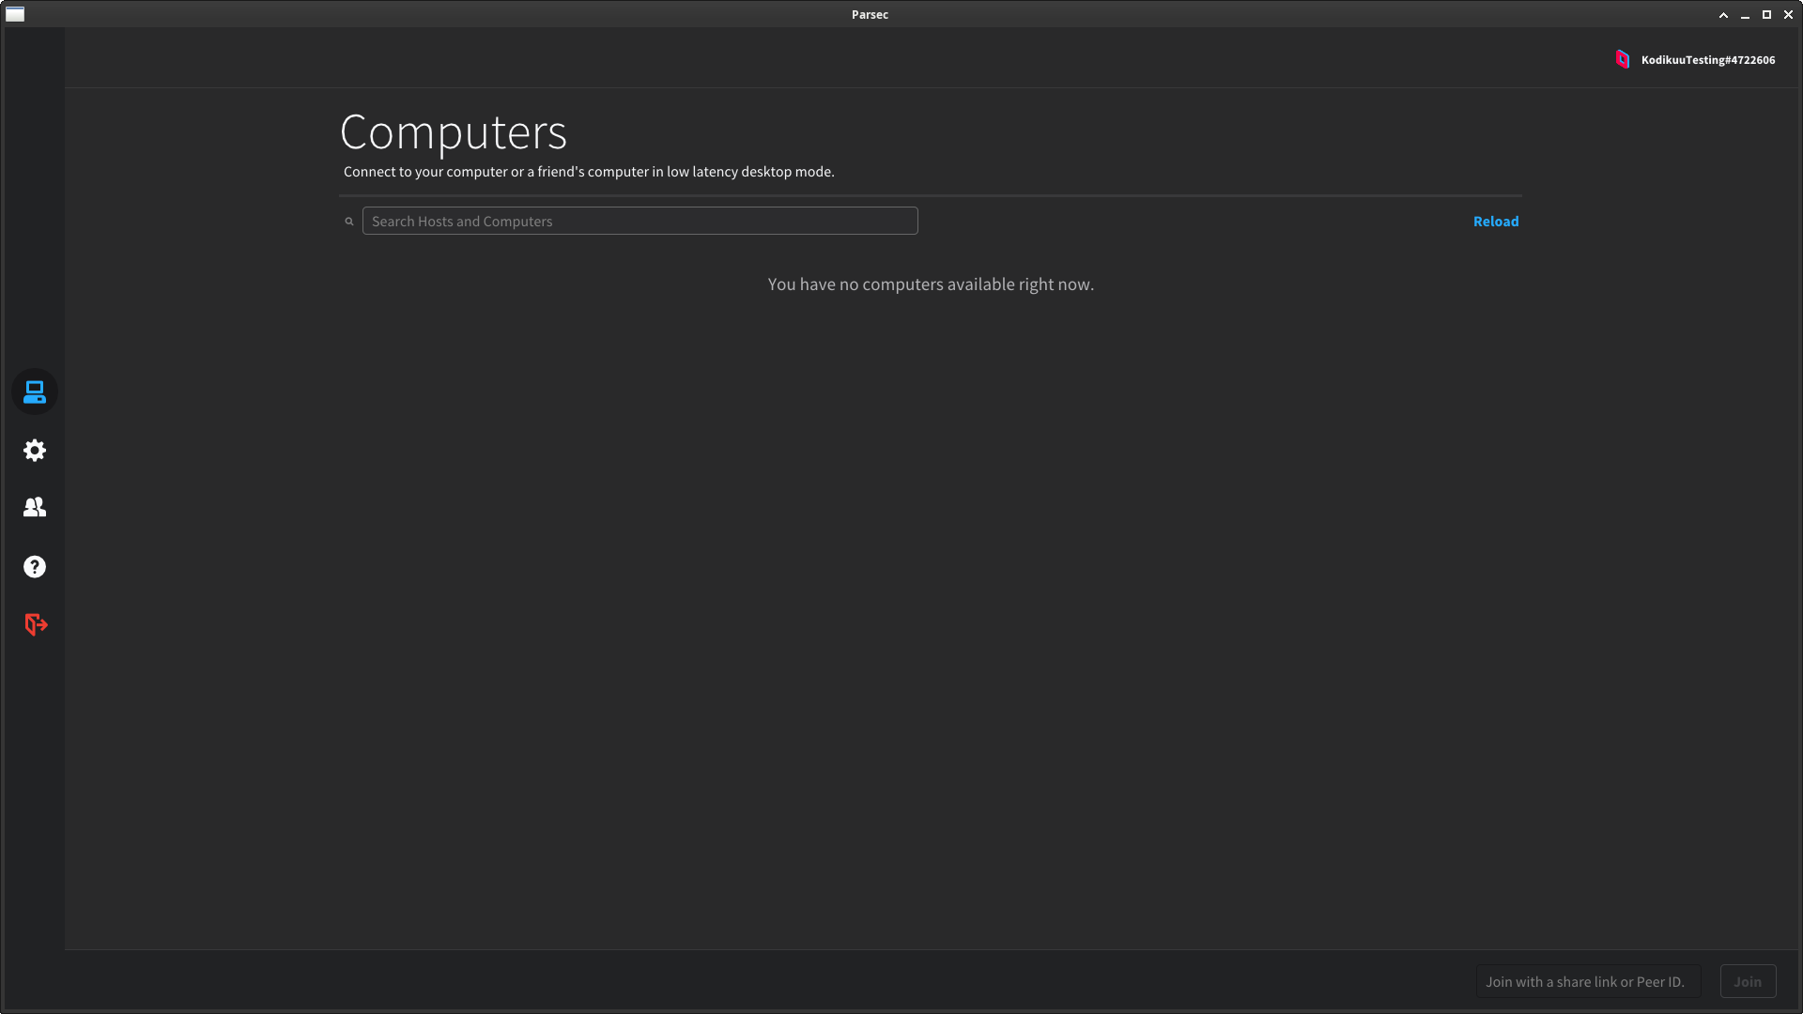Click the Computers page heading
The image size is (1803, 1014).
(454, 132)
